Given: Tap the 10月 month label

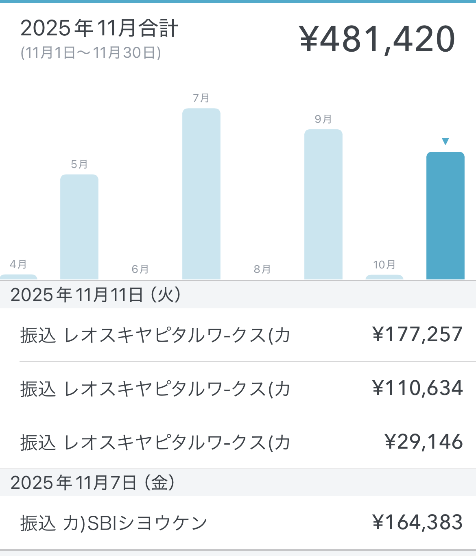Looking at the screenshot, I should coord(384,265).
